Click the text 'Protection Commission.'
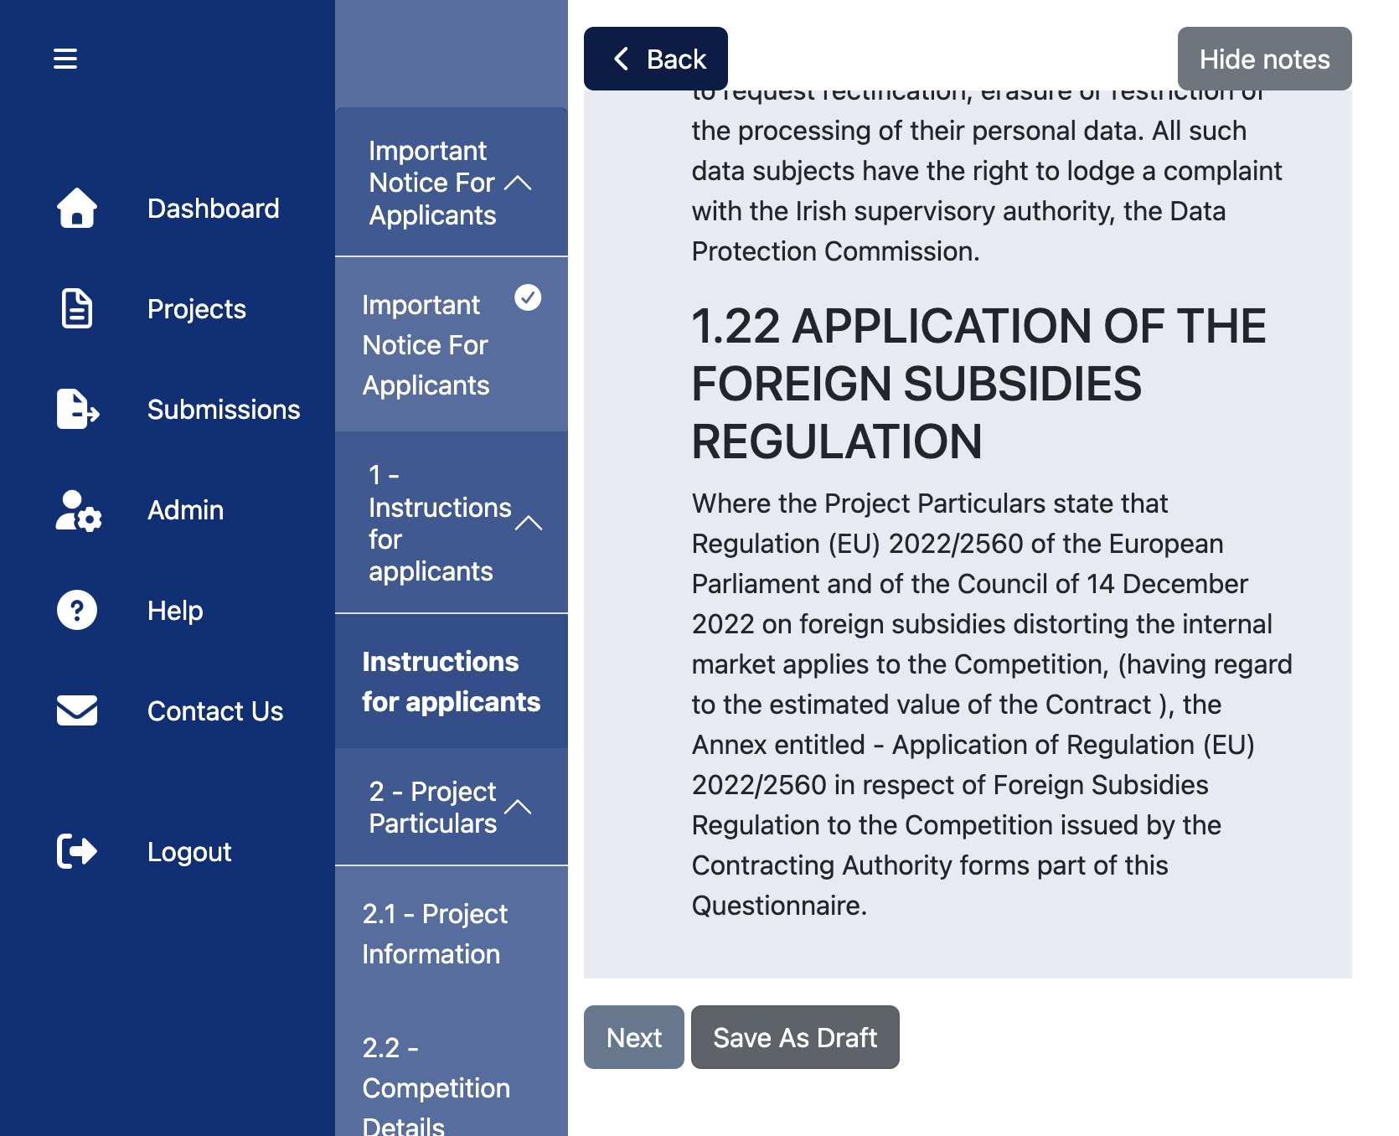Viewport: 1399px width, 1136px height. [x=835, y=251]
